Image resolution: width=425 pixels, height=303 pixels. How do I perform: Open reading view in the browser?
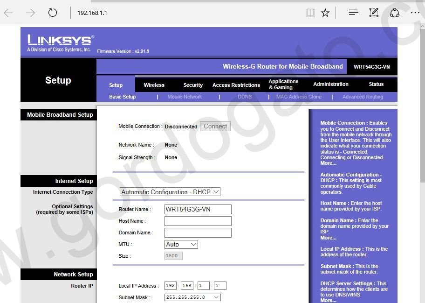pos(310,13)
